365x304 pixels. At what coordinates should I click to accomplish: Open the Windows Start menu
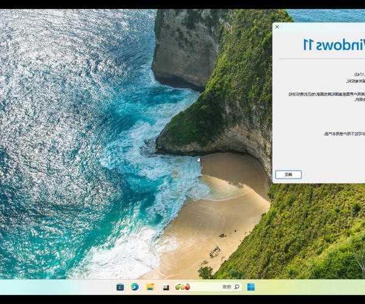tap(251, 286)
